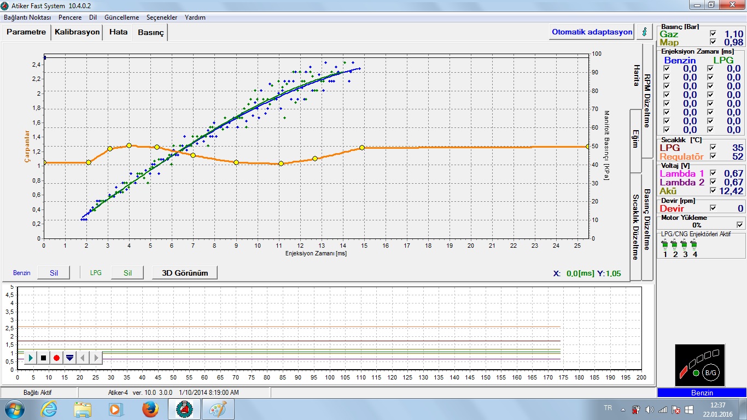Select LPG injector 4 icon
Viewport: 747px width, 420px height.
[695, 246]
